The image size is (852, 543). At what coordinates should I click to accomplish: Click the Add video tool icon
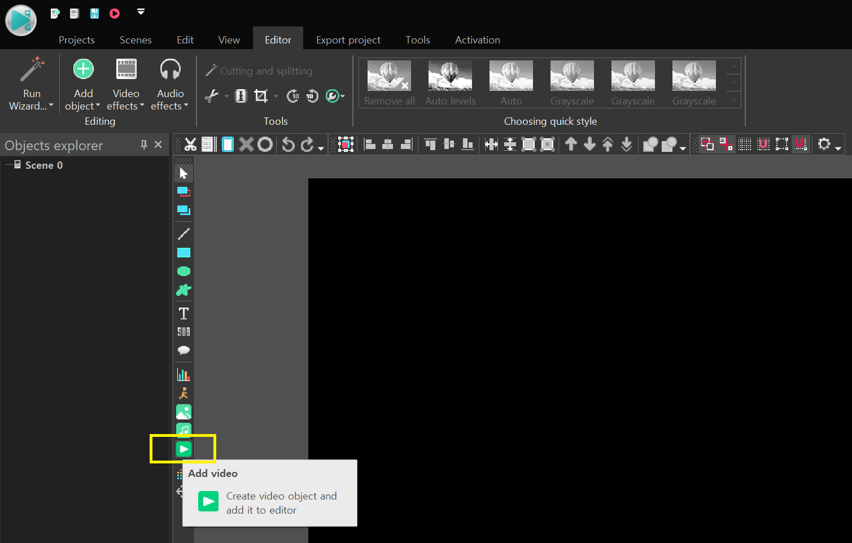tap(183, 449)
